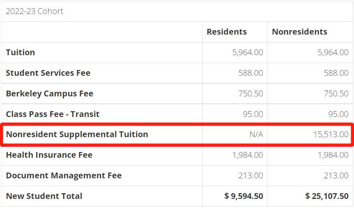Select the Residents tuition value 5,964.00

(x=247, y=52)
